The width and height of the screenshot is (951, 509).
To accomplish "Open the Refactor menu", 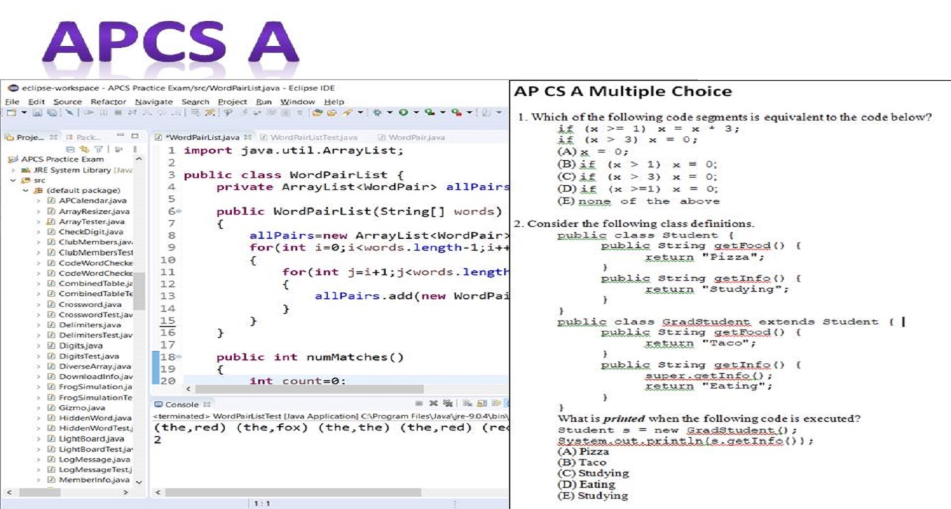I will [108, 102].
